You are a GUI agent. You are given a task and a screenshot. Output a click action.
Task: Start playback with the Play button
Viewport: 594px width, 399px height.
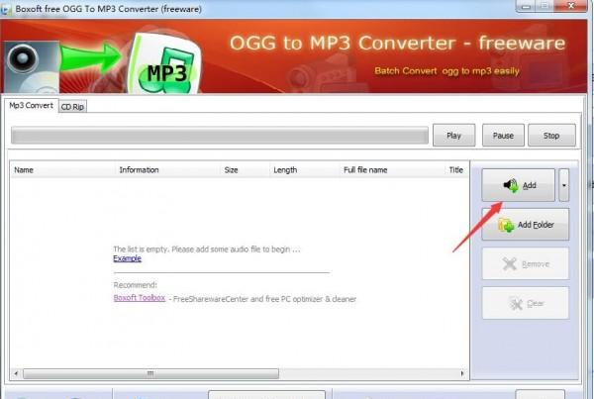(453, 136)
